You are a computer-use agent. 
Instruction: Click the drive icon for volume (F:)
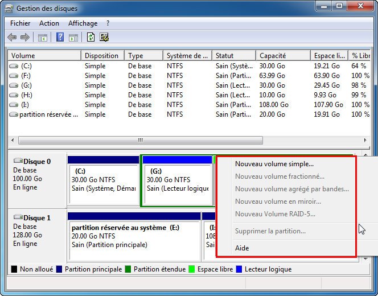(x=14, y=76)
